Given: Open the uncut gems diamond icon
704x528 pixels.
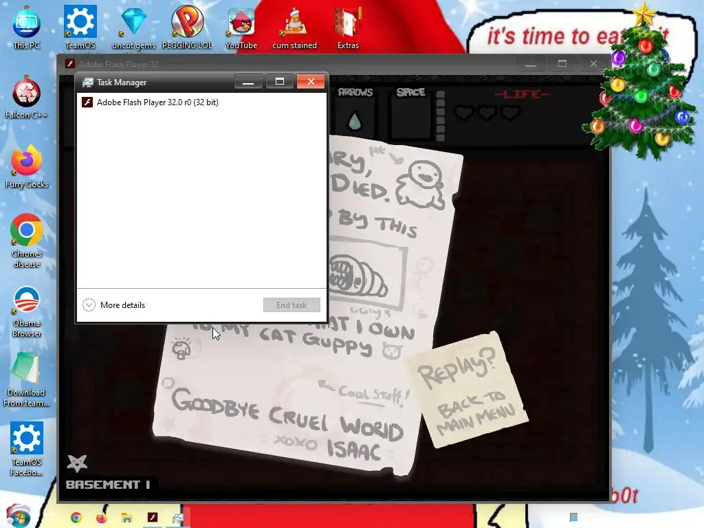Looking at the screenshot, I should [134, 27].
